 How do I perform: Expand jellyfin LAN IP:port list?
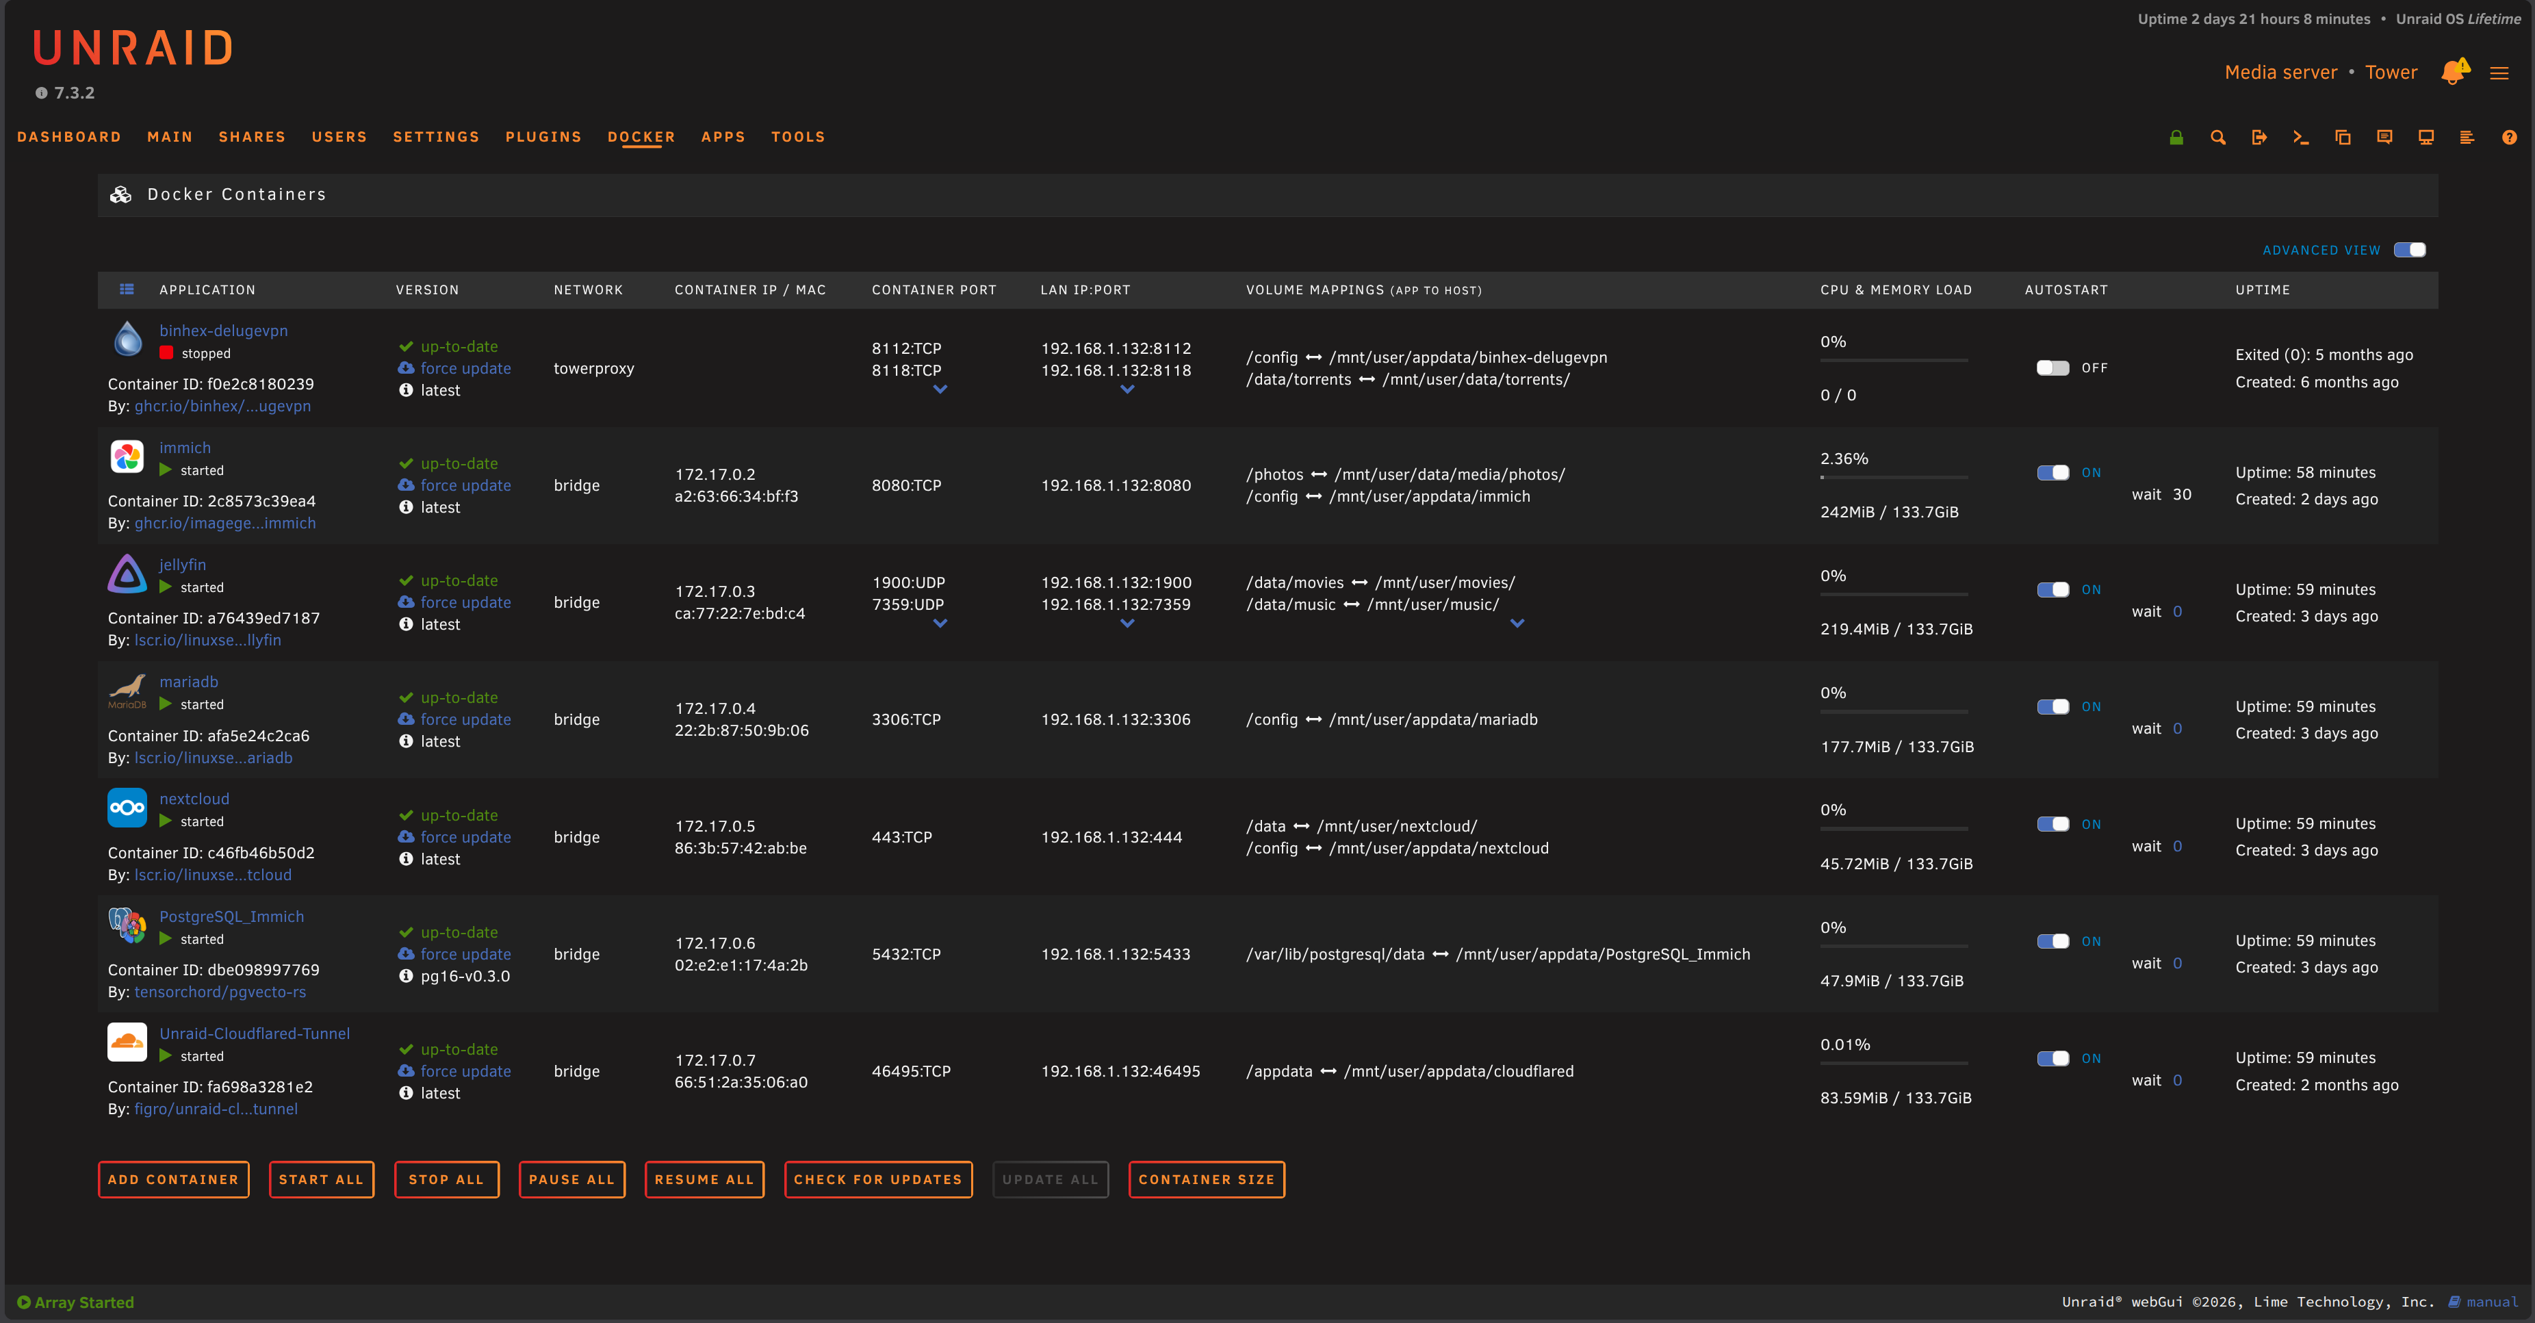[1128, 624]
